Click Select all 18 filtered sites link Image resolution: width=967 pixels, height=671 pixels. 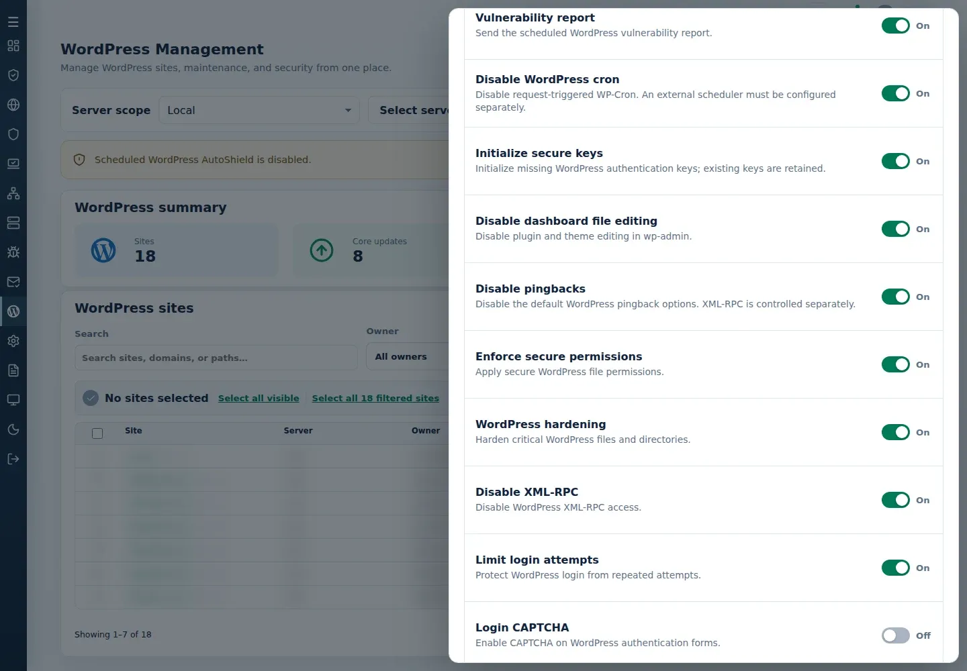[x=375, y=398]
